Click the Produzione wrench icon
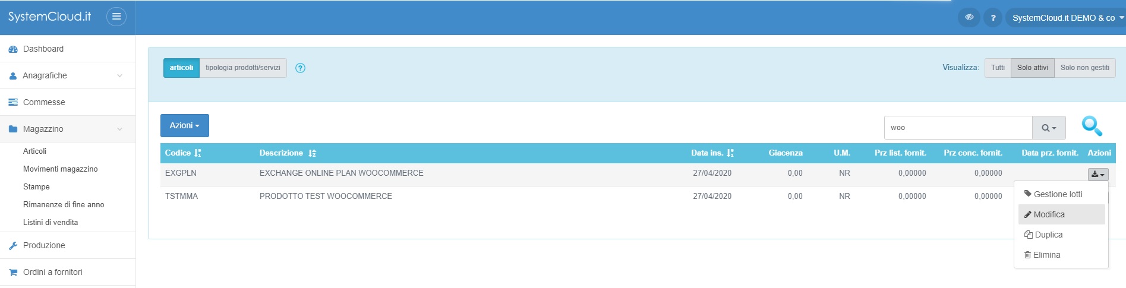 point(13,245)
